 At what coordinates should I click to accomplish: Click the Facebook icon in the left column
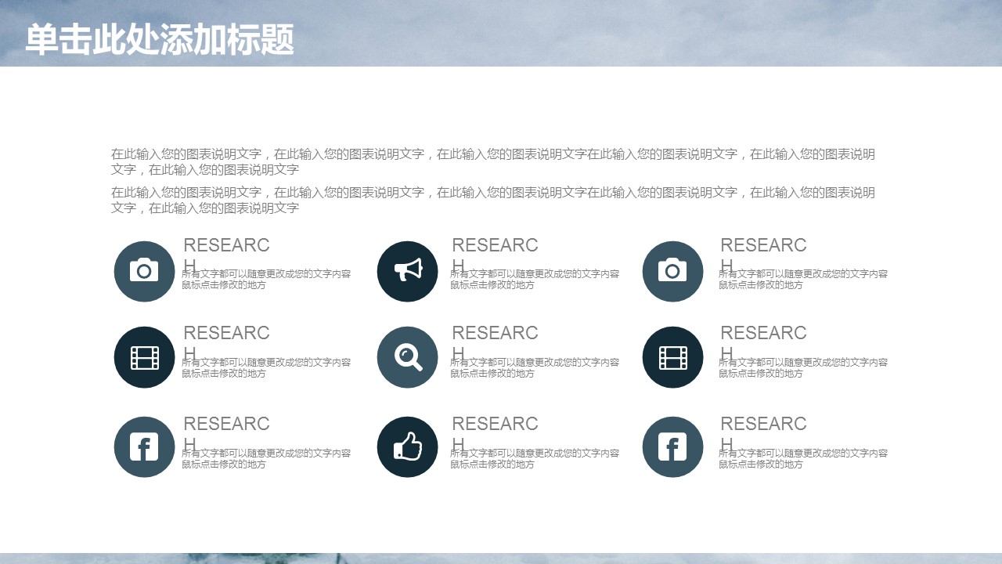[x=144, y=447]
